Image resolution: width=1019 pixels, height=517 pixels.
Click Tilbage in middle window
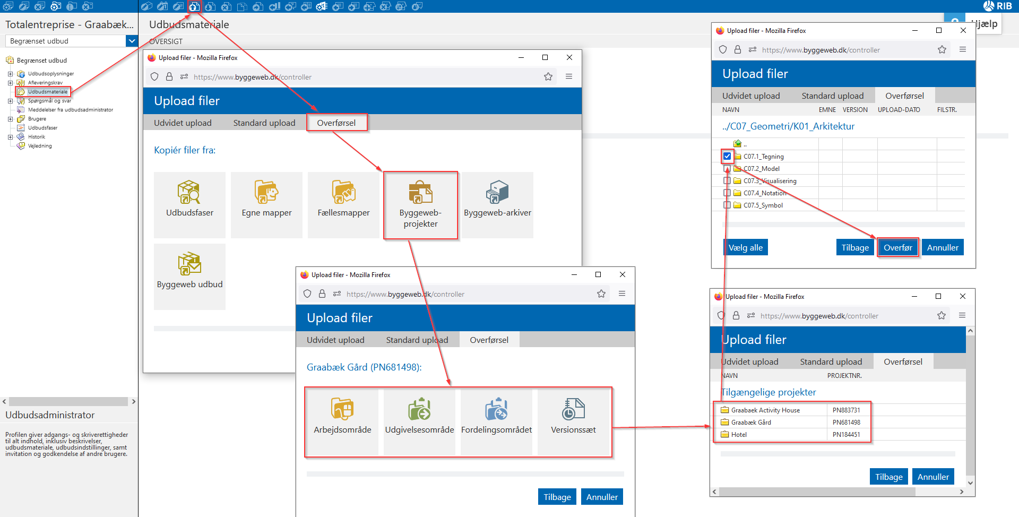click(x=557, y=497)
